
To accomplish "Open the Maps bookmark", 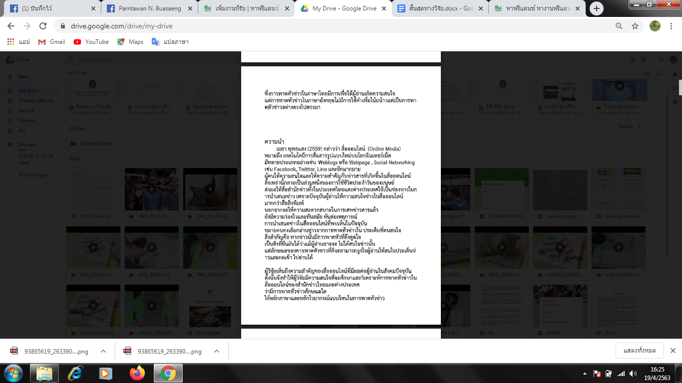I will click(x=130, y=42).
